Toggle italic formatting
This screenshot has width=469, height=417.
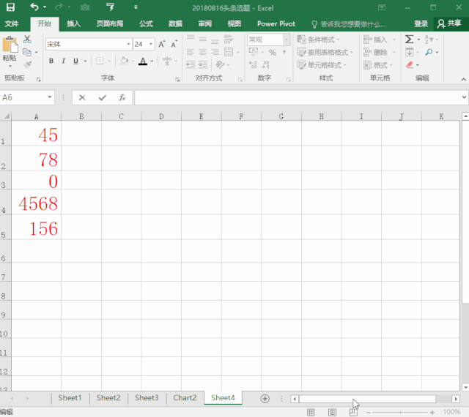pyautogui.click(x=64, y=61)
